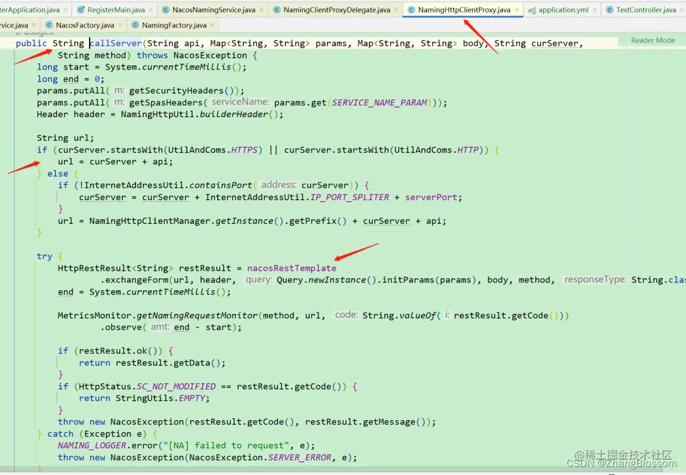Click the class icon on NamingHttpClientProxy.java tab
The width and height of the screenshot is (686, 475).
point(411,10)
